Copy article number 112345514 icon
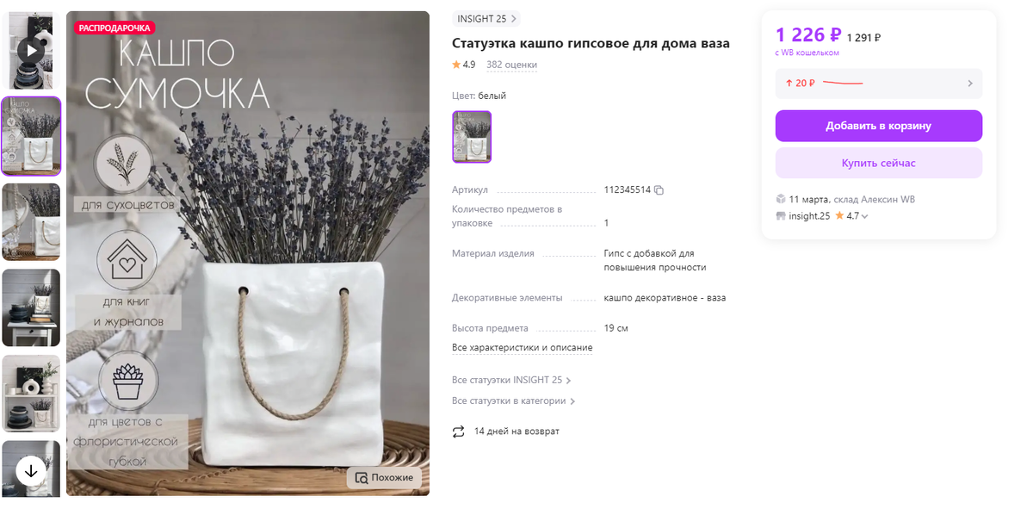 coord(659,189)
